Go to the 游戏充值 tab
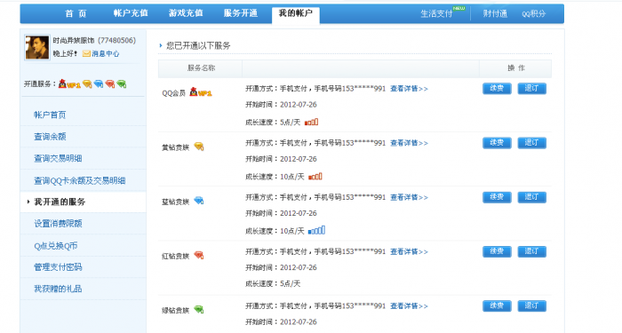 click(186, 13)
